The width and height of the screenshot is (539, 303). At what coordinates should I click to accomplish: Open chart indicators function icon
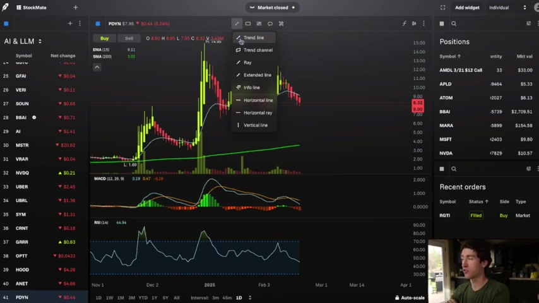pyautogui.click(x=404, y=23)
